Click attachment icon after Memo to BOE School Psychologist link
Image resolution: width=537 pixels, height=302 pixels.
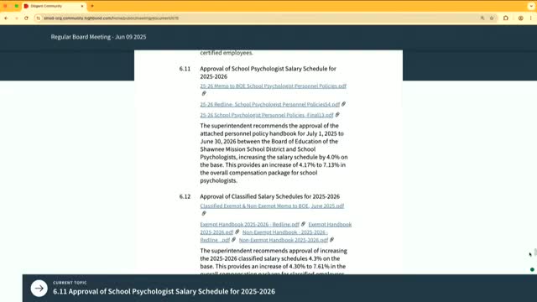tap(204, 93)
